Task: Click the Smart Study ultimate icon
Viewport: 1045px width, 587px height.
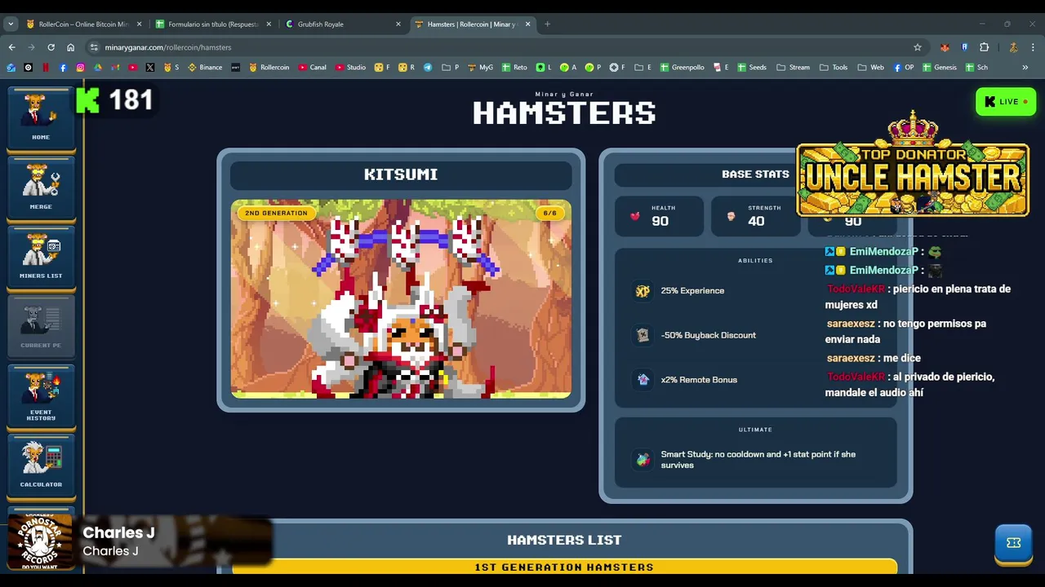Action: click(643, 459)
